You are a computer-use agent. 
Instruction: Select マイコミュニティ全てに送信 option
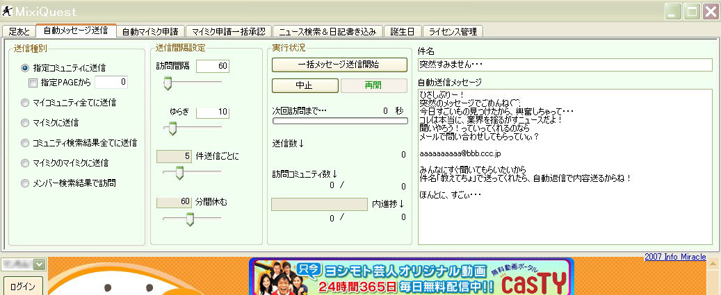[x=68, y=102]
